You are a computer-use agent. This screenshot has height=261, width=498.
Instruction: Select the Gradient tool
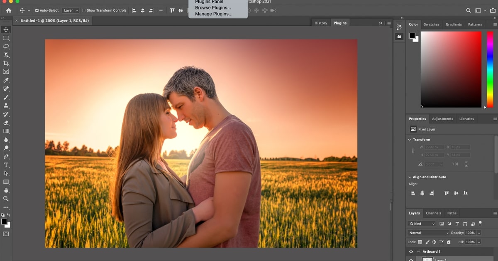coord(6,131)
